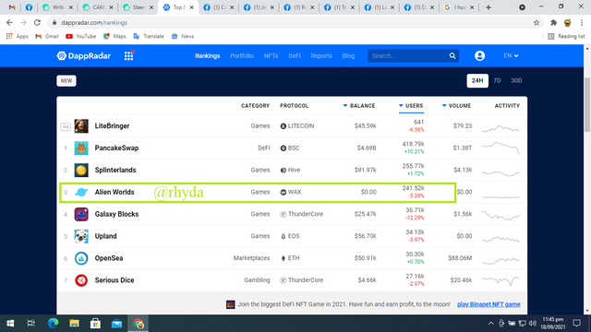591x332 pixels.
Task: Open the Chrome three-dot menu
Action: [x=582, y=22]
